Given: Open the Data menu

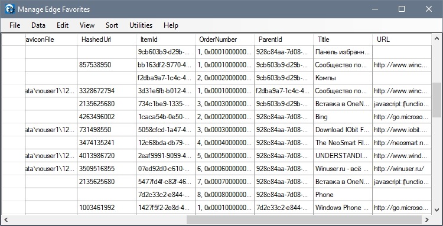Looking at the screenshot, I should 38,25.
